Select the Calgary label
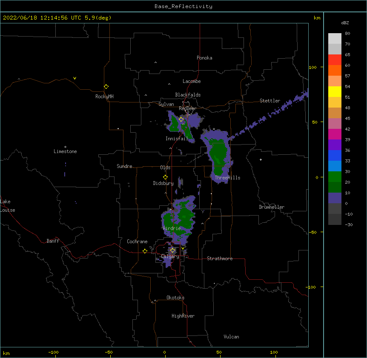Image resolution: width=367 pixels, height=358 pixels. [170, 256]
